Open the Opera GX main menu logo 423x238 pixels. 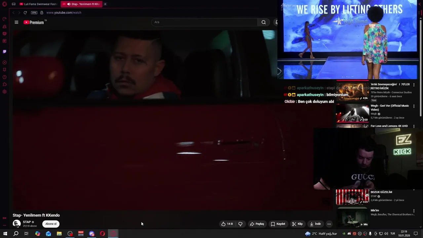click(x=5, y=4)
